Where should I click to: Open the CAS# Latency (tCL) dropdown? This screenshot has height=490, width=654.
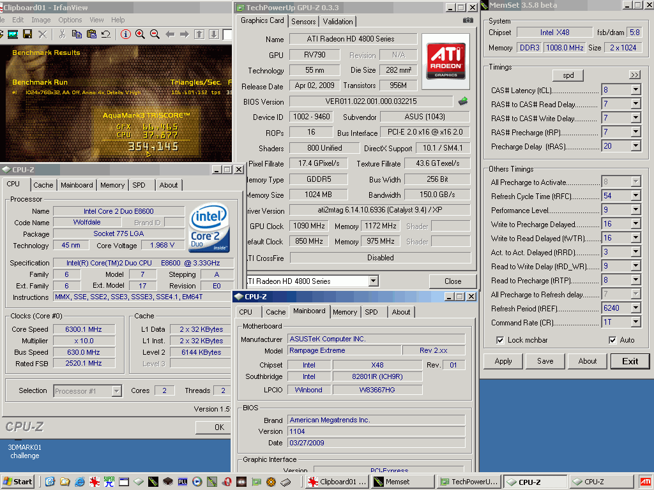[x=635, y=89]
